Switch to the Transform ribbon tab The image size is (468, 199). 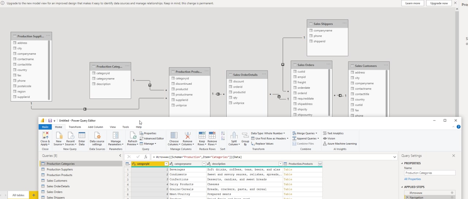coord(75,127)
